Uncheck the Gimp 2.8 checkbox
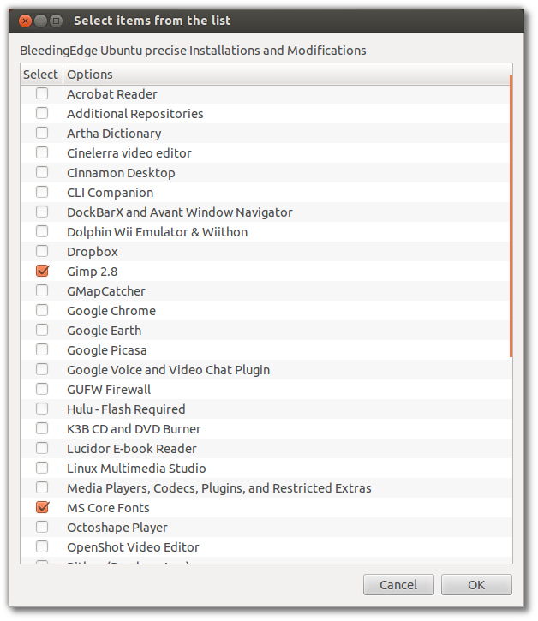Viewport: 538px width, 621px height. (42, 271)
